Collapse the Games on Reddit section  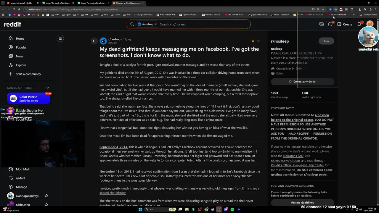47,88
